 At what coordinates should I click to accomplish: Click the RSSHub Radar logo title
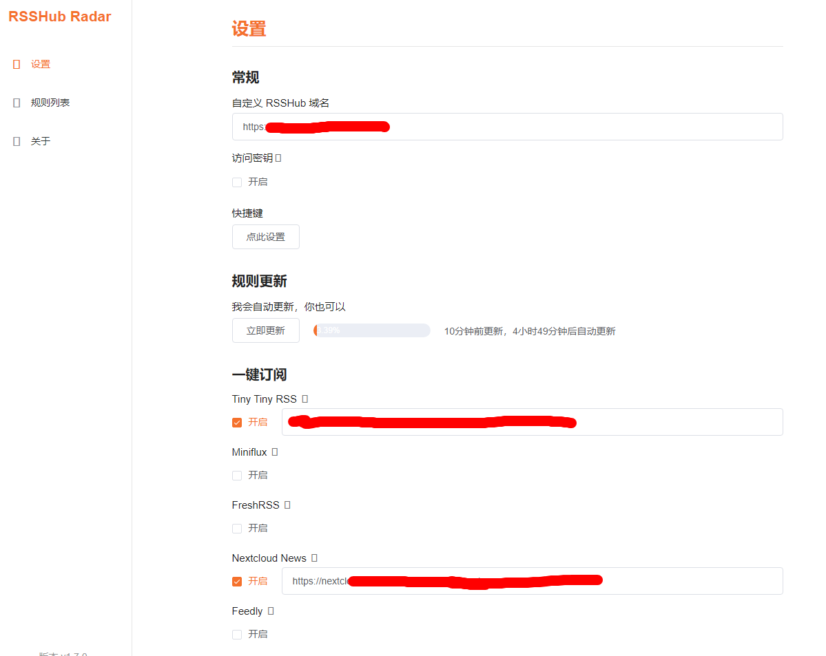pos(59,17)
